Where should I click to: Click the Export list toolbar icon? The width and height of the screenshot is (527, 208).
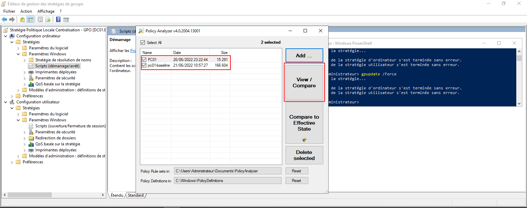coord(48,20)
